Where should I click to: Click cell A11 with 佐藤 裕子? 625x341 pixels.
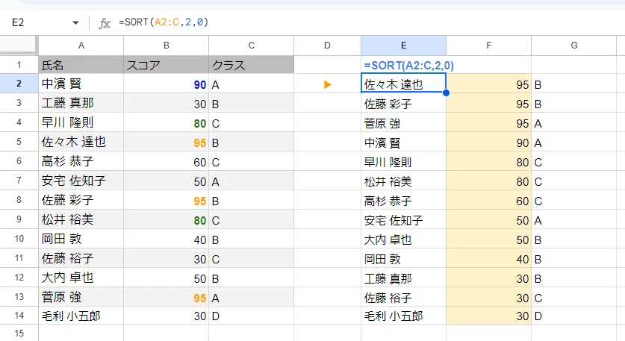pyautogui.click(x=81, y=258)
